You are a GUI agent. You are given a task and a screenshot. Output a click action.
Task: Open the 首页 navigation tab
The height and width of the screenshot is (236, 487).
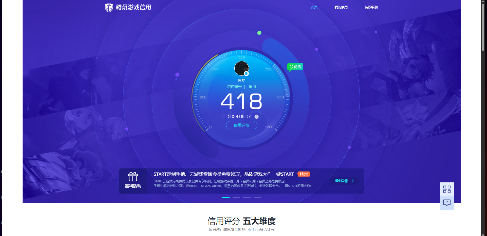314,7
